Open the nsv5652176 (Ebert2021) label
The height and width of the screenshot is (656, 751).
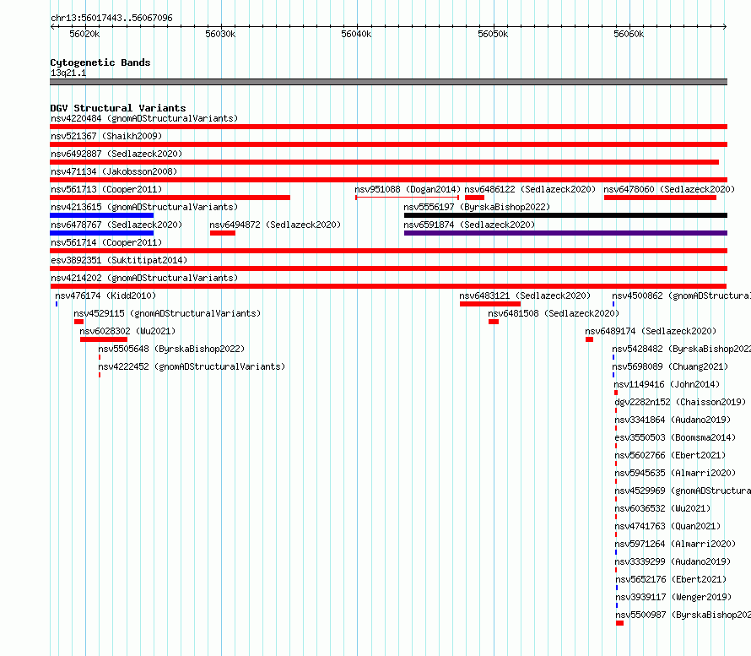click(671, 579)
